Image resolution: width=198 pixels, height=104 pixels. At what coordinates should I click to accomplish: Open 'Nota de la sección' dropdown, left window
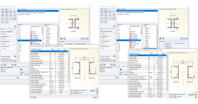pos(9,48)
